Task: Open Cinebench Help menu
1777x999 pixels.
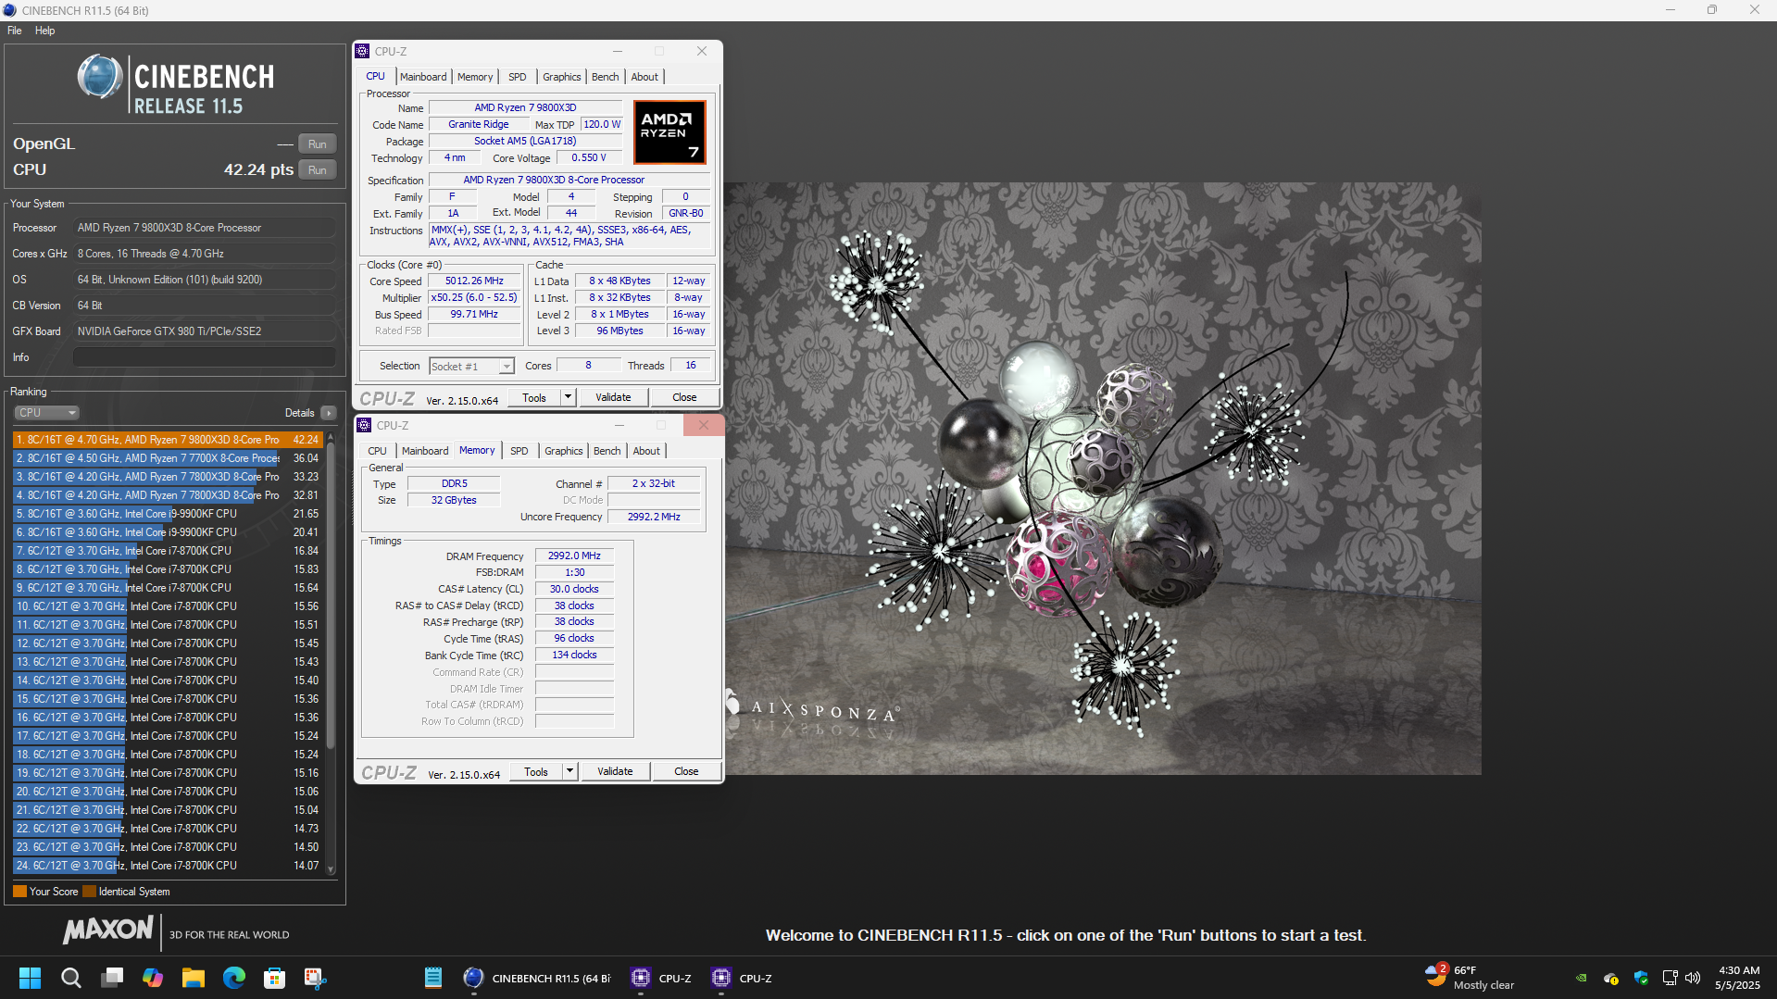Action: (45, 31)
